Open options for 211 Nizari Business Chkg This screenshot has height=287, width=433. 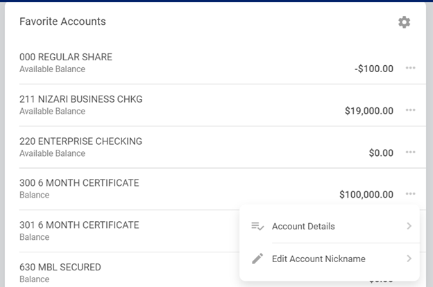coord(410,110)
